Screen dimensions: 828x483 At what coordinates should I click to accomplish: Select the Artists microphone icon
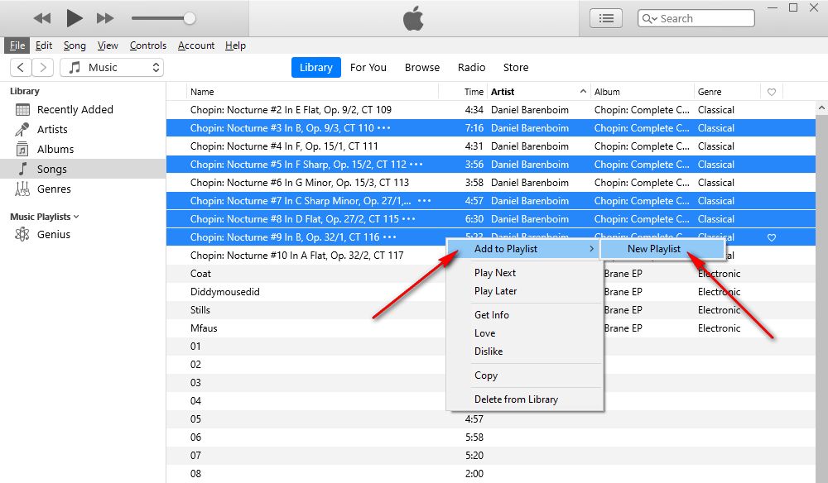click(22, 130)
